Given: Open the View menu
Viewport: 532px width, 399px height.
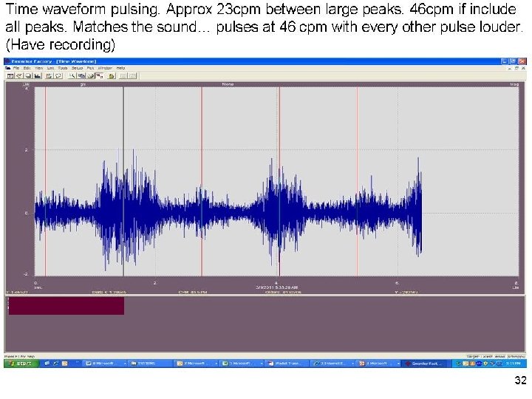Looking at the screenshot, I should 39,68.
